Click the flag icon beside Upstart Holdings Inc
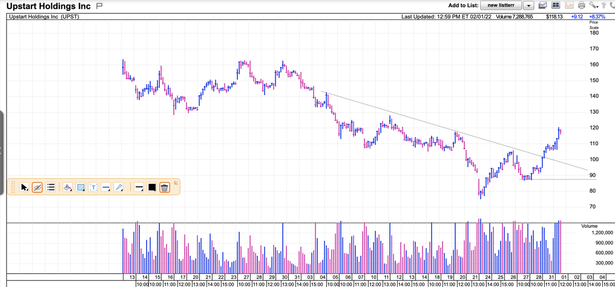 [x=100, y=7]
